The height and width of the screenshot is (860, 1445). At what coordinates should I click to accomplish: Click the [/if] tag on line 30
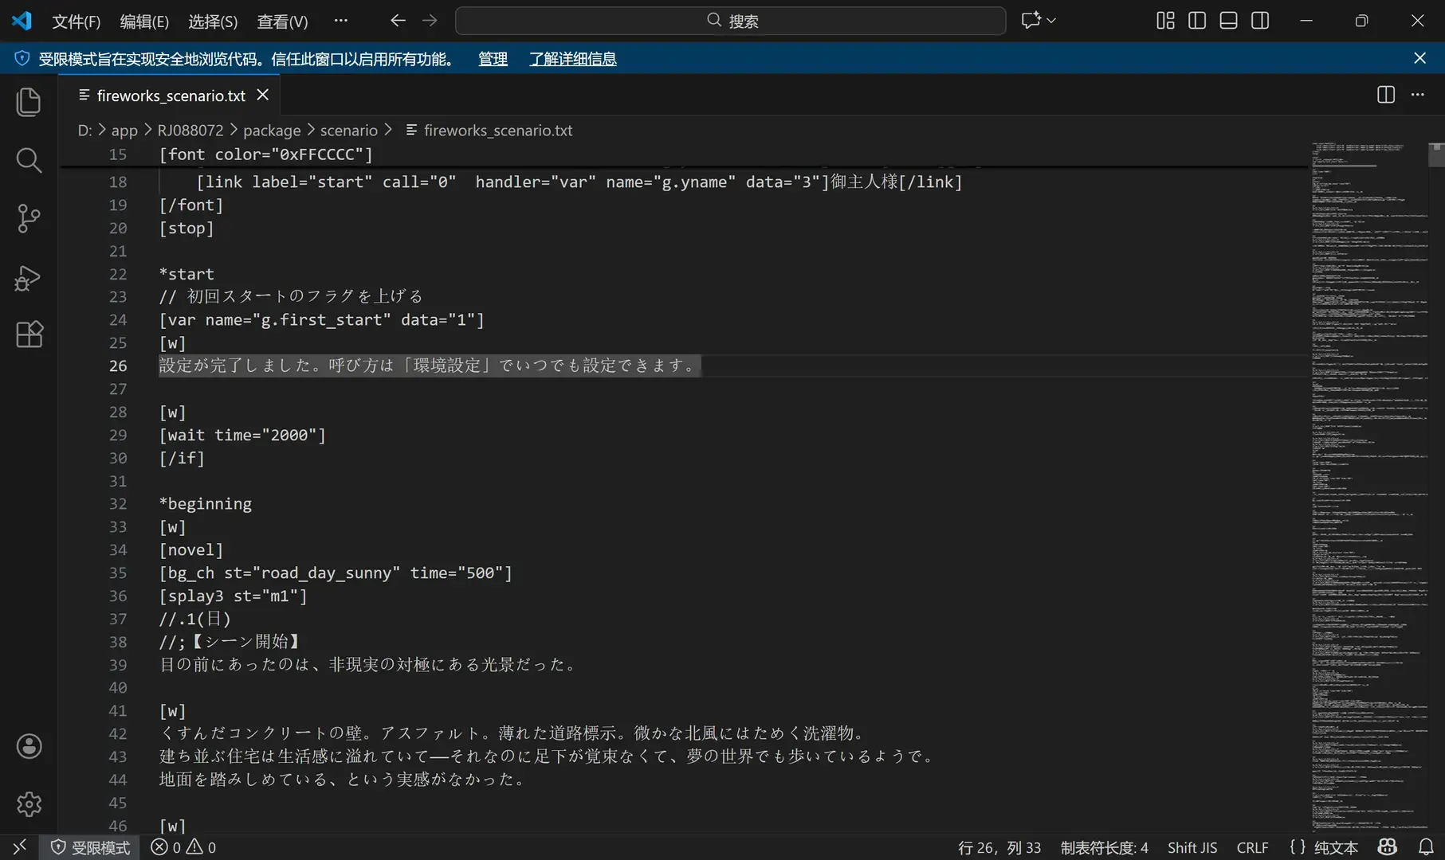pos(182,458)
